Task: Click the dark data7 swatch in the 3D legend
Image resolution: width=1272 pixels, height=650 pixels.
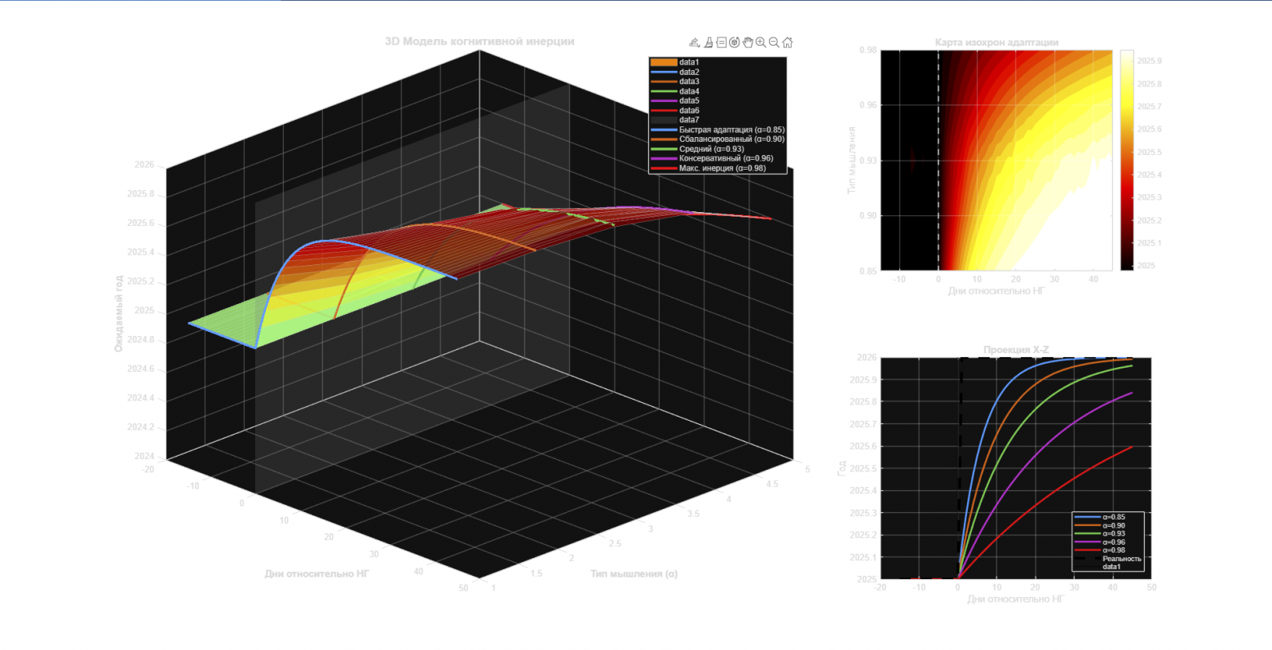Action: click(x=664, y=120)
